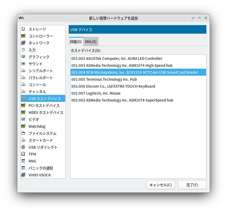Select the パニックの通知 icon
The height and width of the screenshot is (213, 227).
coord(23,168)
